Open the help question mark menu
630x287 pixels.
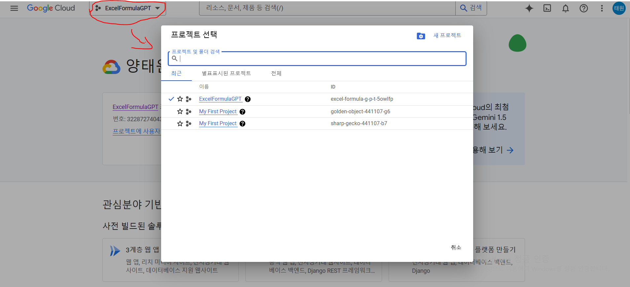click(x=584, y=8)
